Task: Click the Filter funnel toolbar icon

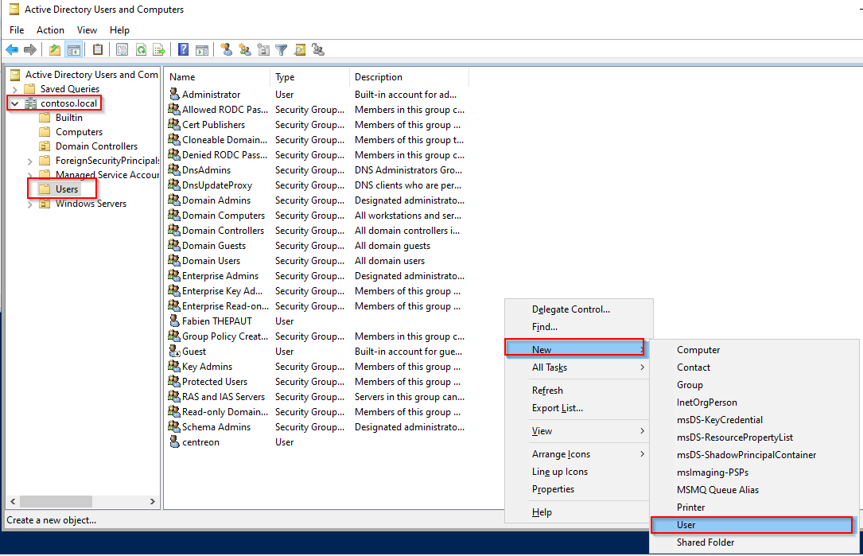Action: tap(282, 50)
